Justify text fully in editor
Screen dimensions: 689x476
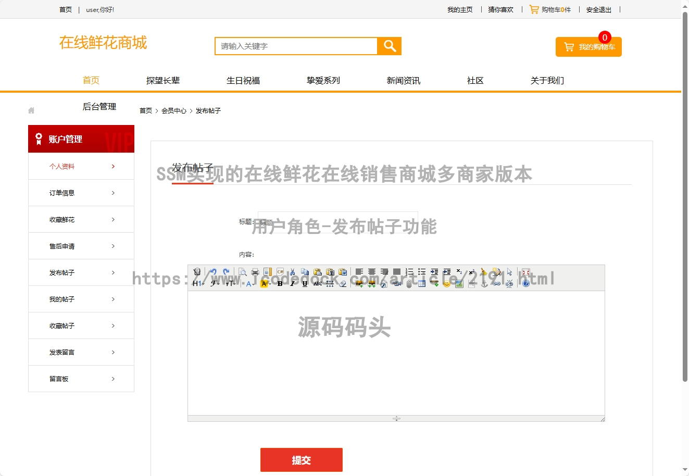pos(397,272)
